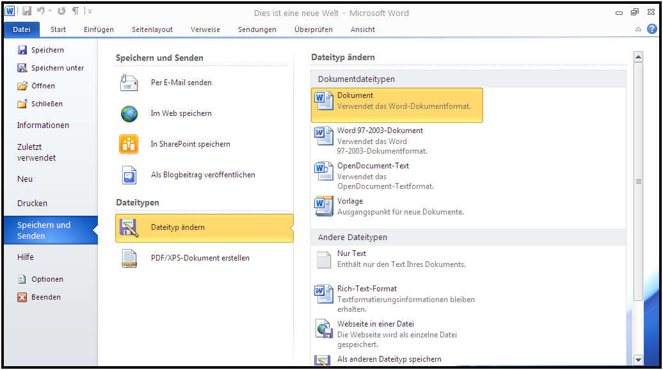This screenshot has height=370, width=663.
Task: Click the orange SharePoint icon
Action: pos(129,144)
